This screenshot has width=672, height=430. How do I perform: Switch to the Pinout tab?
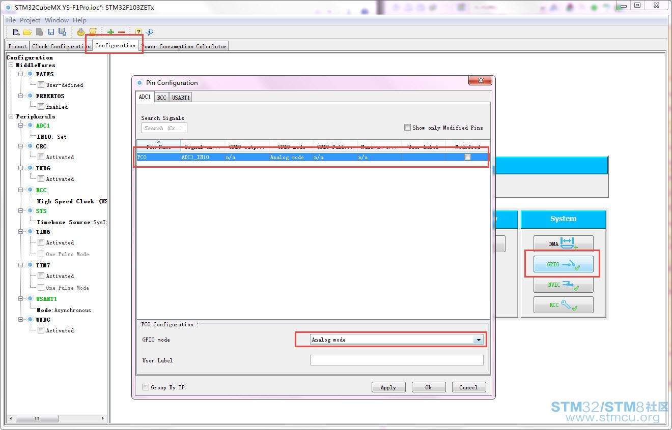(18, 46)
